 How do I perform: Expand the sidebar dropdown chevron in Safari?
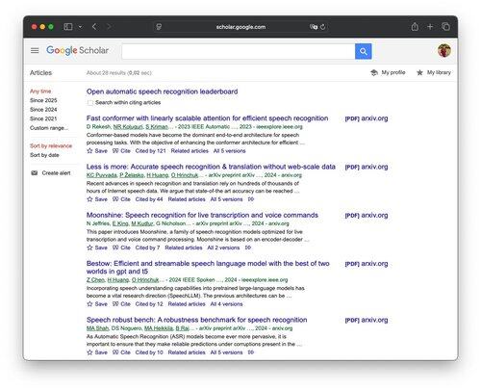coord(80,27)
